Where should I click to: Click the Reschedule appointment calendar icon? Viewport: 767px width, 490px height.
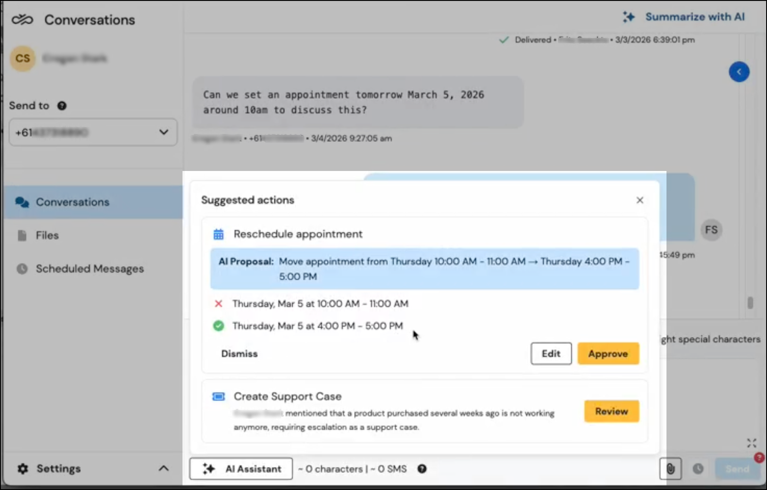(x=219, y=234)
